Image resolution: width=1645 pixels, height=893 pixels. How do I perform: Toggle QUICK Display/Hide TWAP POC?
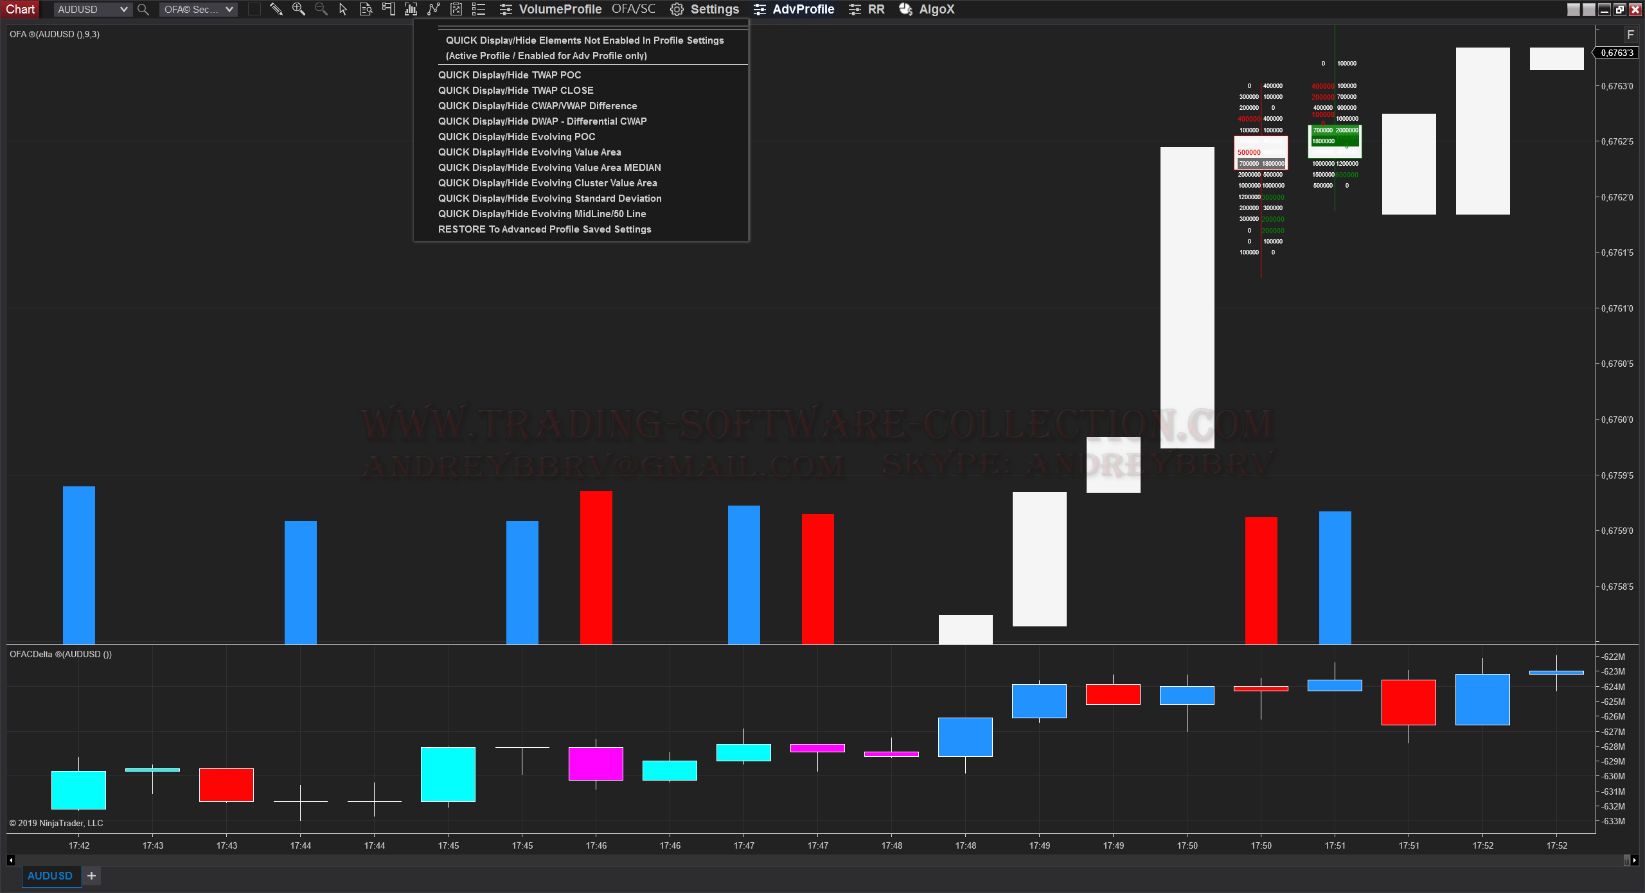click(510, 75)
